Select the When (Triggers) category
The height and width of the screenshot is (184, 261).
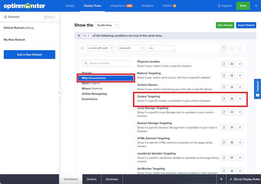pos(91,83)
